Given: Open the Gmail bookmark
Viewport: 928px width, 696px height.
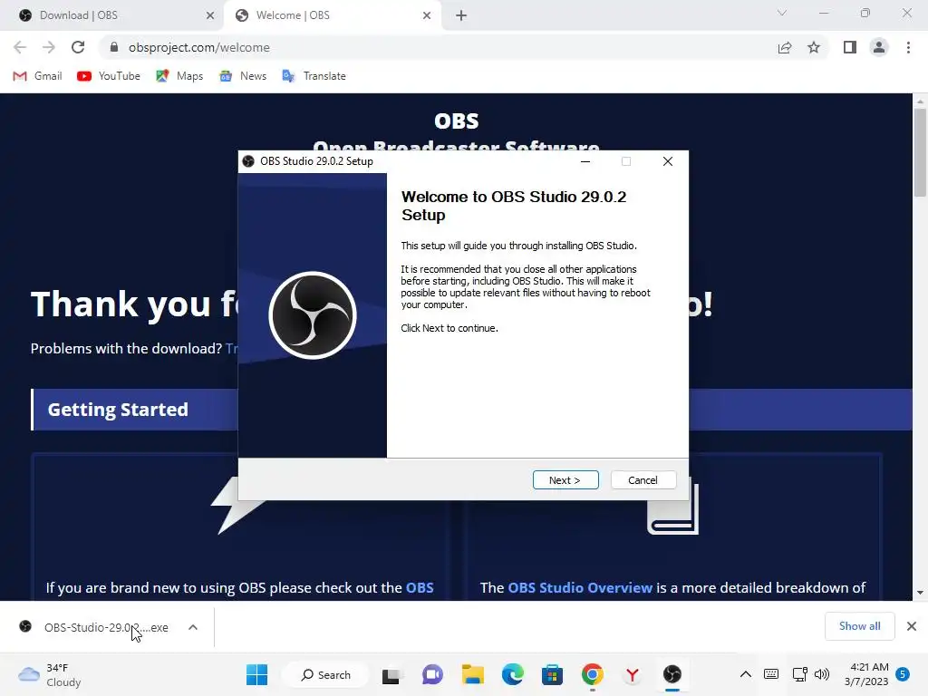Looking at the screenshot, I should [x=38, y=76].
